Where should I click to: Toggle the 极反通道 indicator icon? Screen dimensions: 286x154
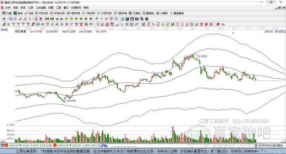click(x=37, y=19)
